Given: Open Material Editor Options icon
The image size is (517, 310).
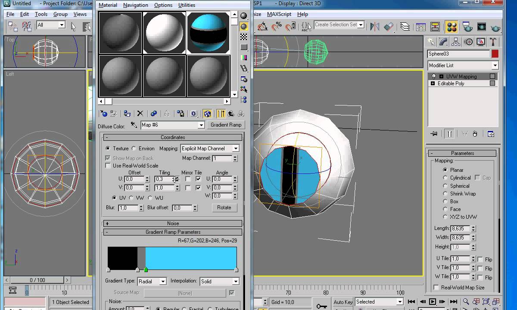Looking at the screenshot, I should [x=244, y=79].
